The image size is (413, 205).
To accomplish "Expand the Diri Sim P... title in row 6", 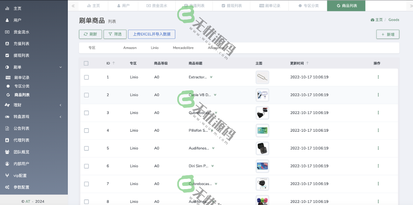I will click(x=212, y=166).
